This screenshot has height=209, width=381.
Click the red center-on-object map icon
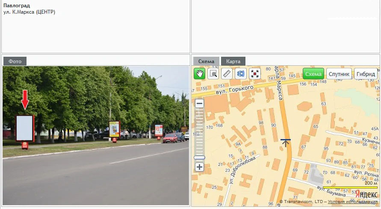[x=255, y=74]
